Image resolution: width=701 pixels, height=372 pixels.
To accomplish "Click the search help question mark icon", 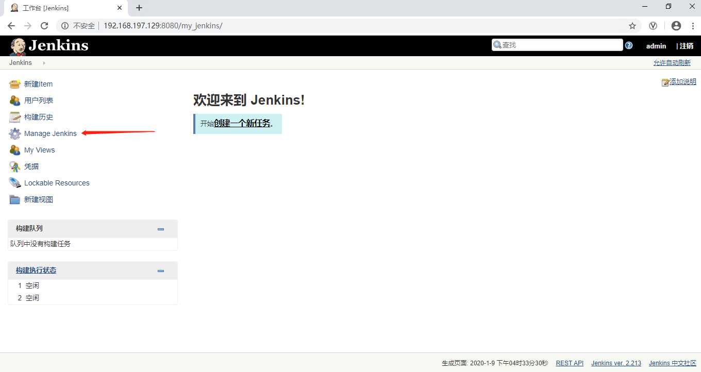I will tap(629, 45).
